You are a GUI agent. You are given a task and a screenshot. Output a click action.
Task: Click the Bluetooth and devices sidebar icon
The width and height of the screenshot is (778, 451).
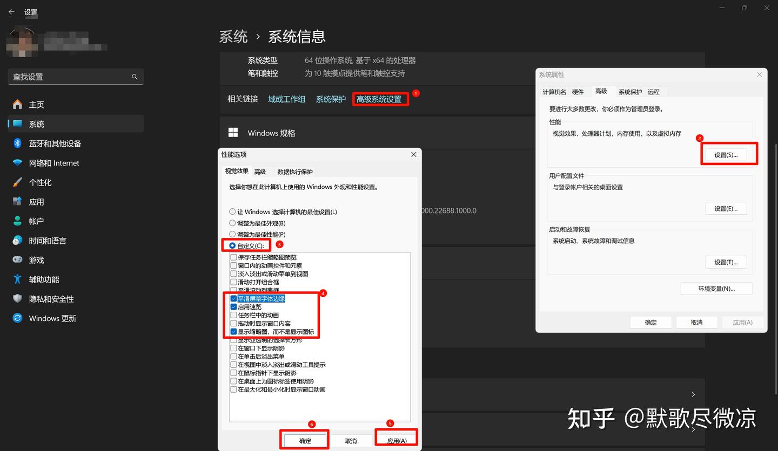coord(18,143)
